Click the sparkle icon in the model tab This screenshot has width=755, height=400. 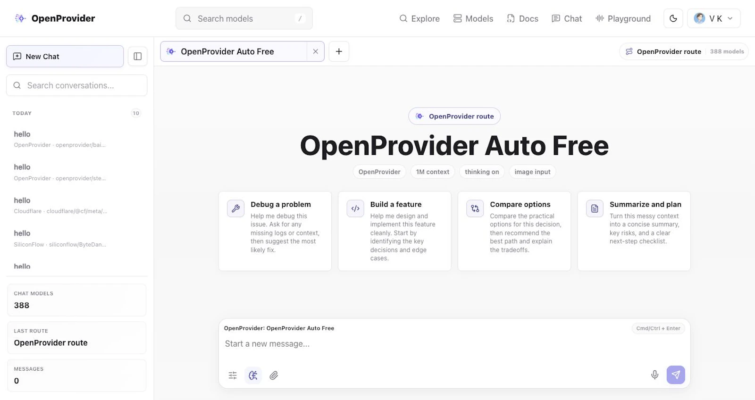tap(171, 51)
